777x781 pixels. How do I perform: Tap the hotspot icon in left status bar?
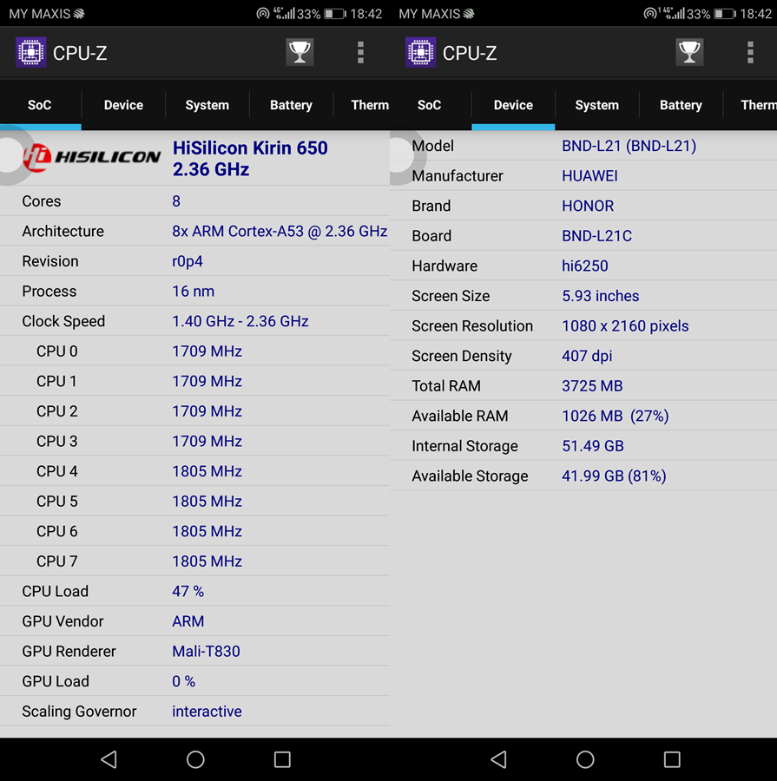pos(263,13)
